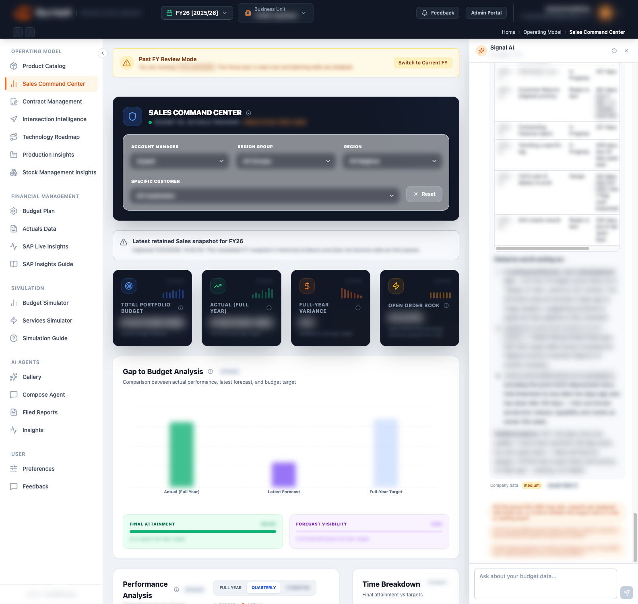The height and width of the screenshot is (604, 638).
Task: Open the FY26 [2025/26] fiscal year dropdown
Action: click(x=197, y=13)
